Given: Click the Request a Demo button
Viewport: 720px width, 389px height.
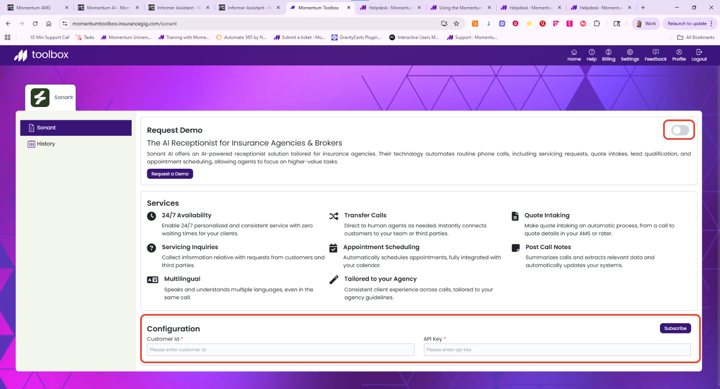Looking at the screenshot, I should [x=170, y=174].
